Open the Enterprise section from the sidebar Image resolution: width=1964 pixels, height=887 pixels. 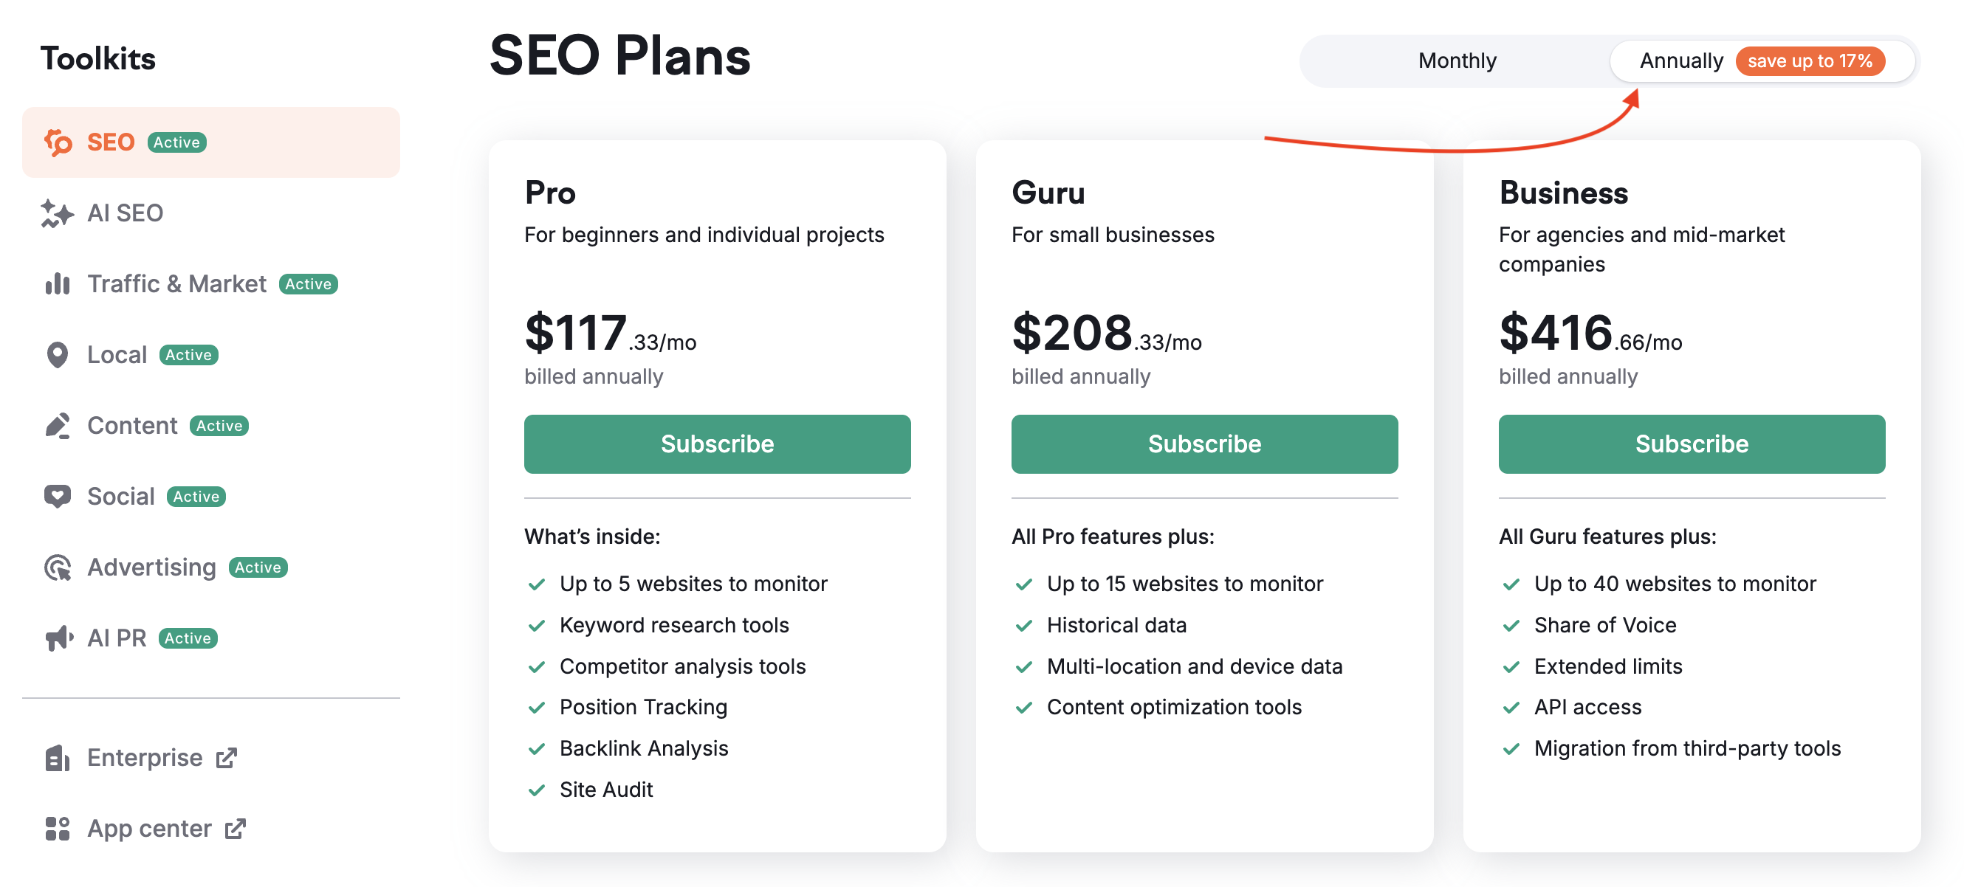click(147, 757)
